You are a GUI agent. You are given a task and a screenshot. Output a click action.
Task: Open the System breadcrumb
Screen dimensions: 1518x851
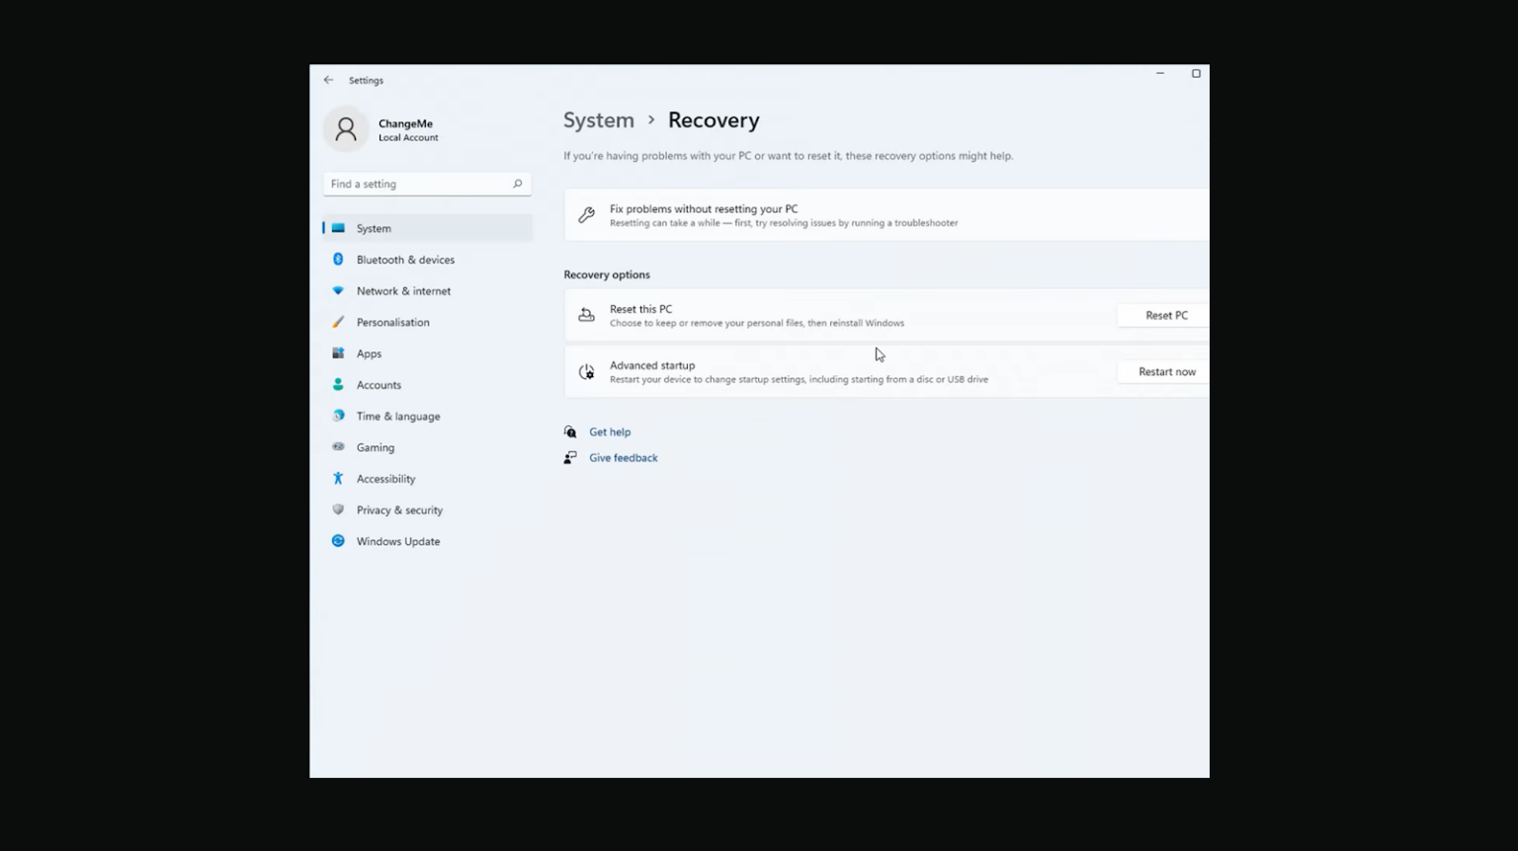(598, 119)
